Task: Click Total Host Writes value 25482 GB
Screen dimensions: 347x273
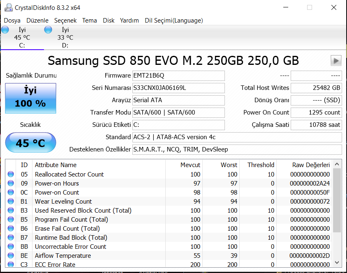Action: (x=316, y=88)
